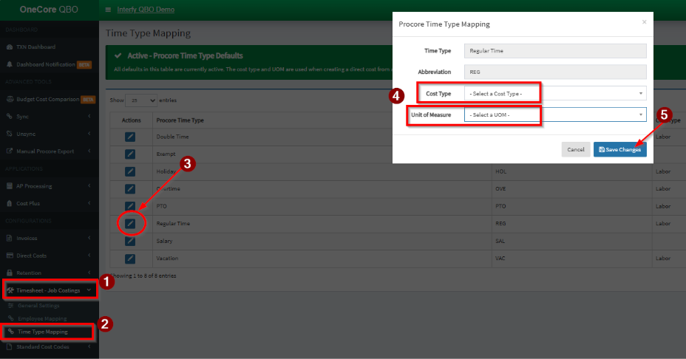Click Cancel in the mapping dialog
The image size is (686, 359).
[x=576, y=149]
